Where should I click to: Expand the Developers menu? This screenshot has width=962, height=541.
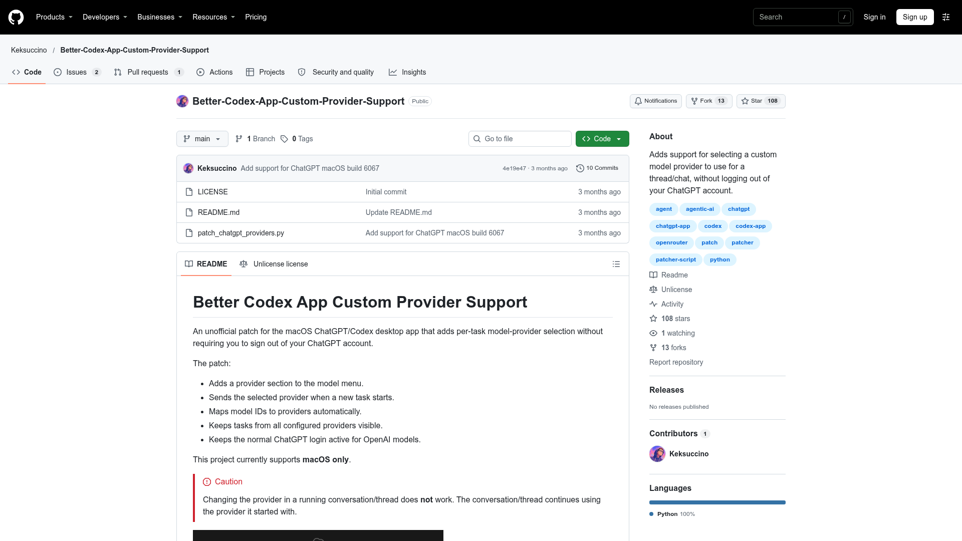click(105, 17)
